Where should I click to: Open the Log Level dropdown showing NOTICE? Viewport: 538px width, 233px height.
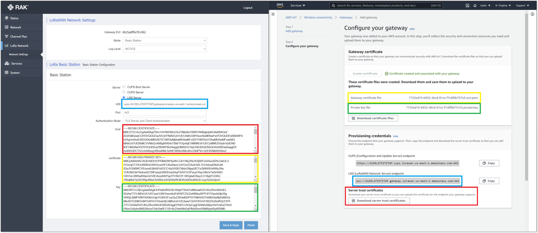point(165,49)
